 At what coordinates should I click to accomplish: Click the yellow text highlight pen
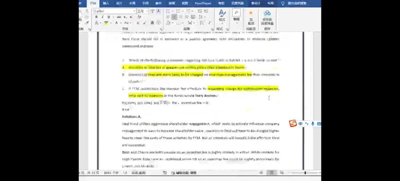[x=106, y=23]
